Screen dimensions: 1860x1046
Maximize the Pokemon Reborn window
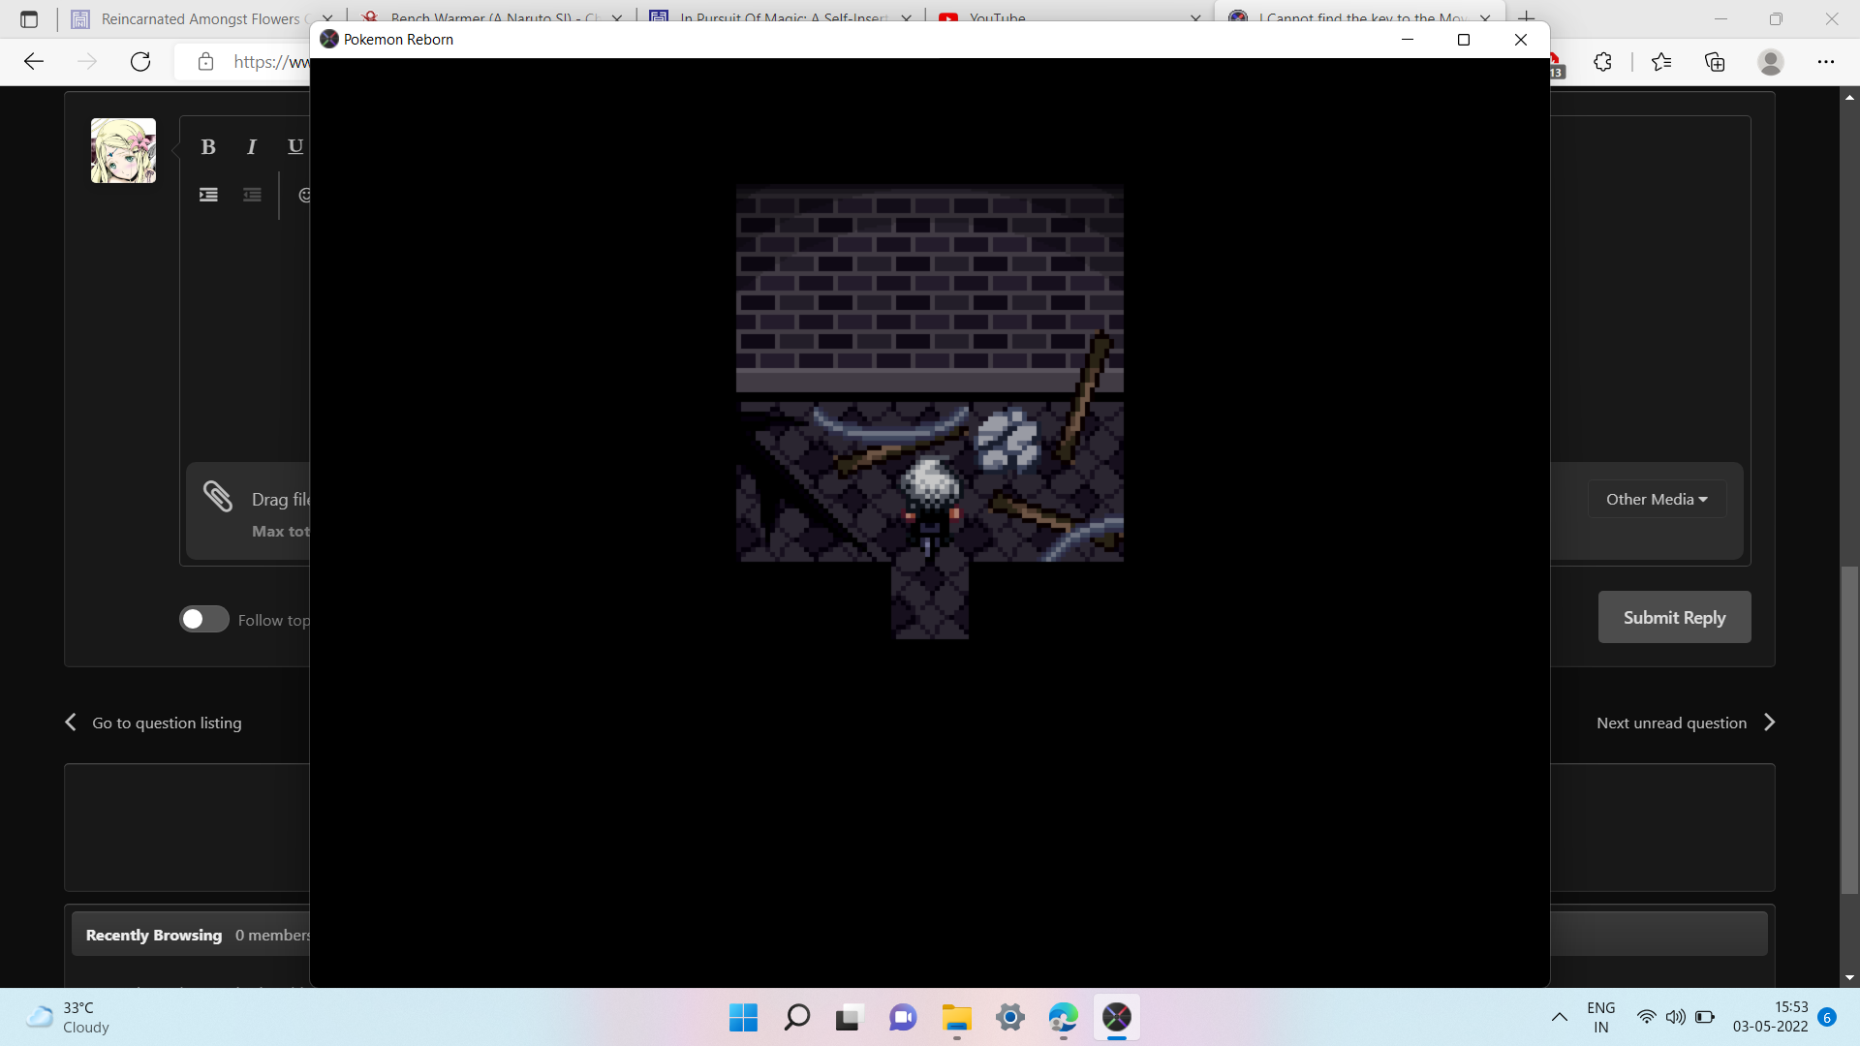(x=1464, y=40)
